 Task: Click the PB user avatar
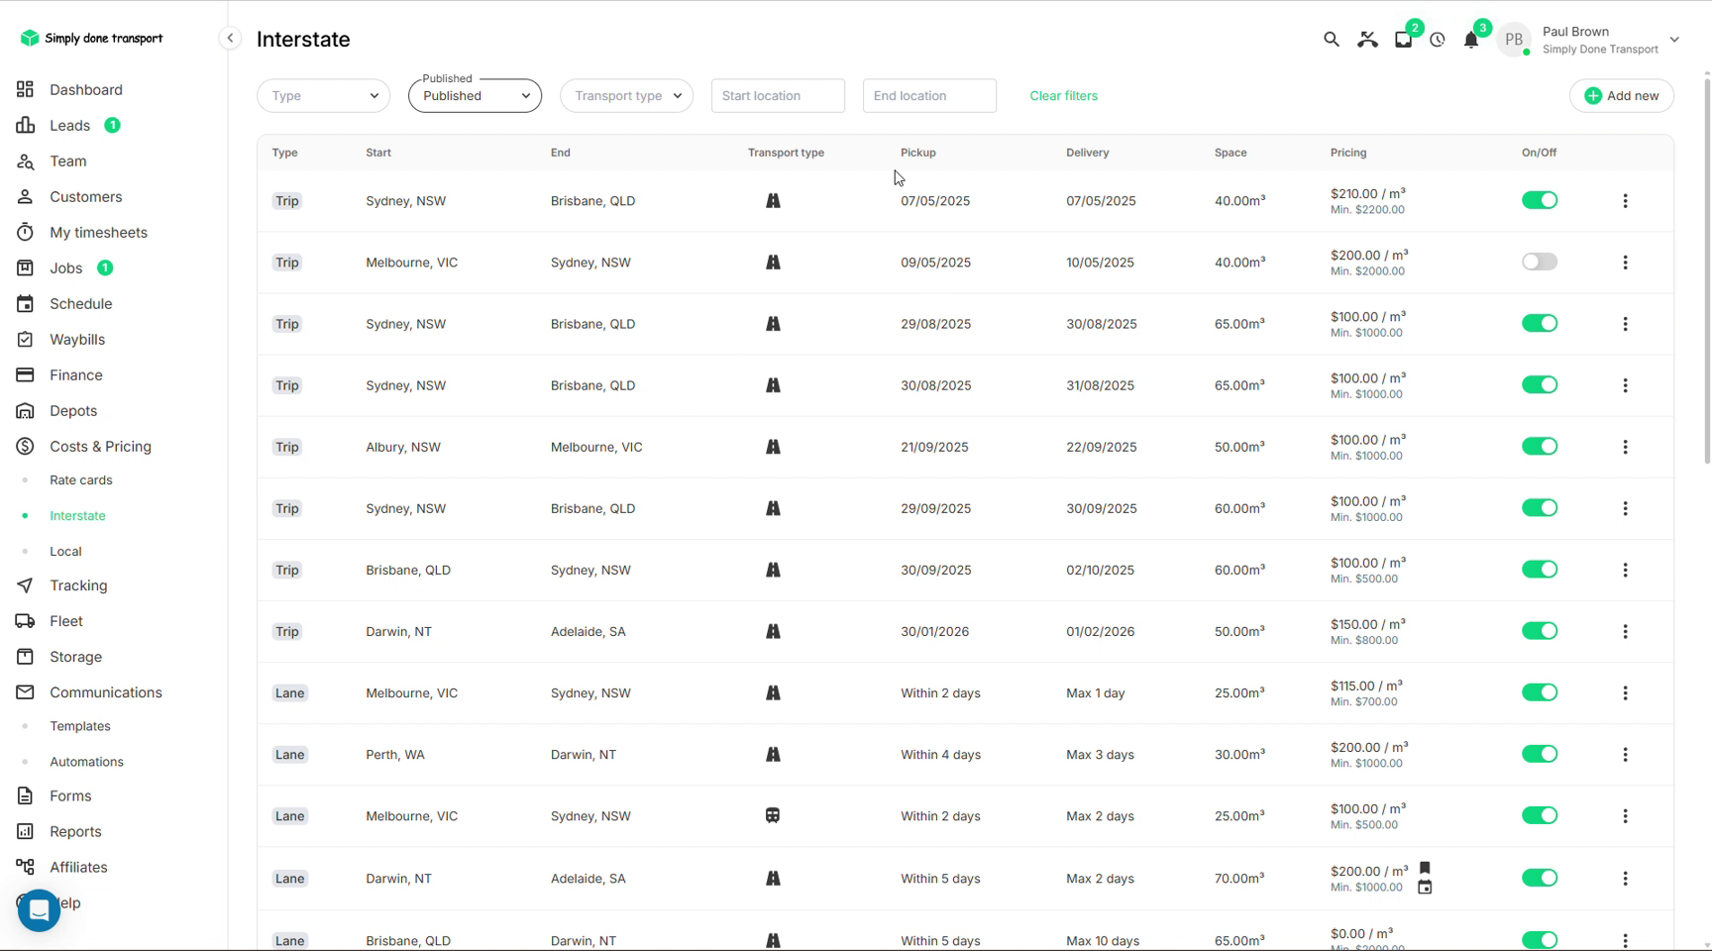click(x=1513, y=40)
